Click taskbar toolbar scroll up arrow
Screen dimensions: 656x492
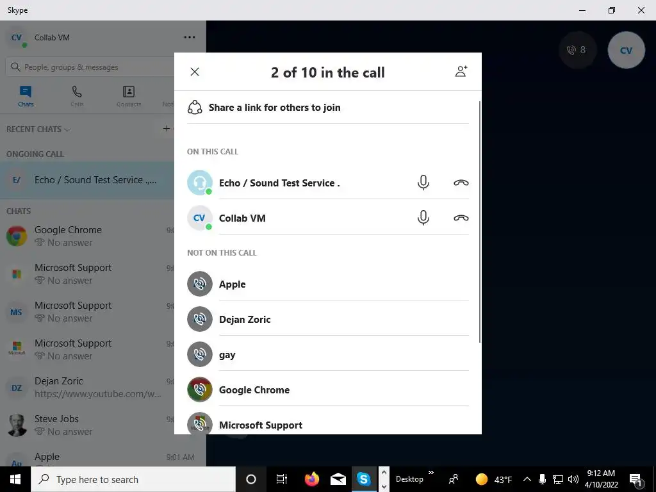pyautogui.click(x=384, y=472)
